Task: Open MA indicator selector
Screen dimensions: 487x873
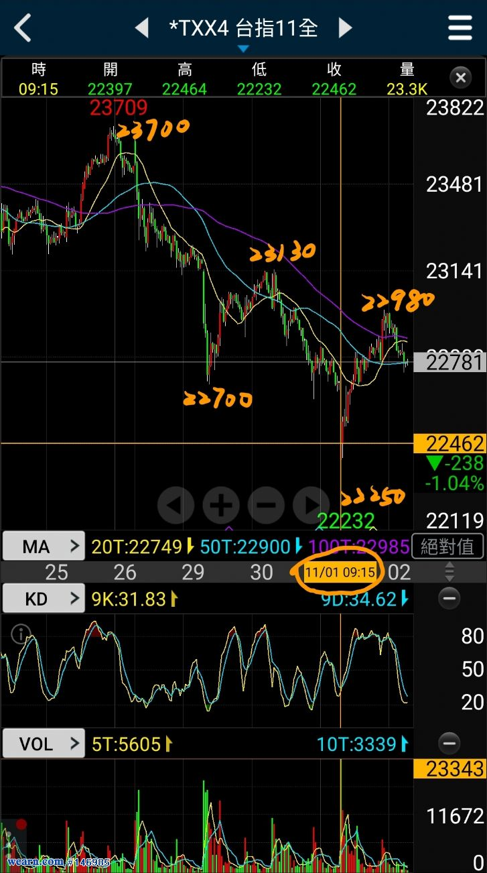Action: (44, 546)
